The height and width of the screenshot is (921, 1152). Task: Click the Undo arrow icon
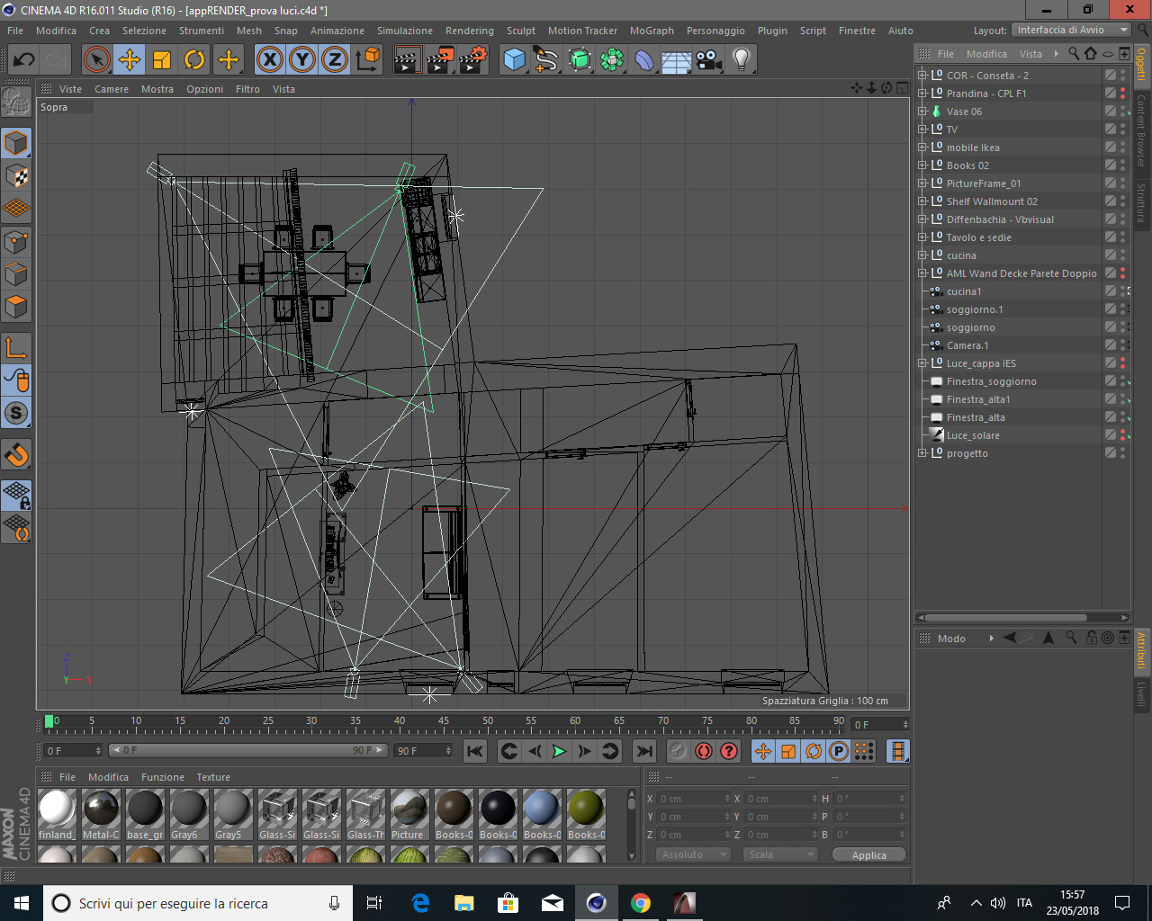(24, 60)
